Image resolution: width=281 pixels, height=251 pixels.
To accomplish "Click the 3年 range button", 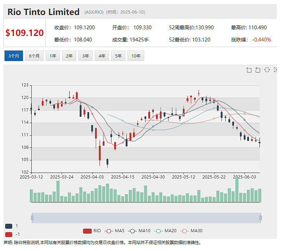I will coord(85,56).
